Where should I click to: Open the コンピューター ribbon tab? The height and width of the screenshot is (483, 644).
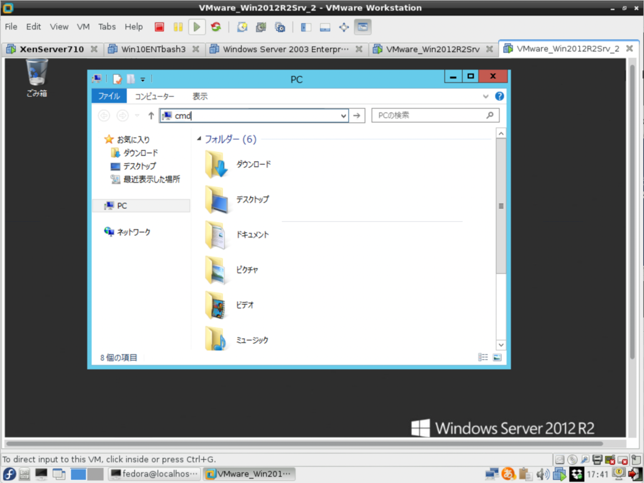pyautogui.click(x=155, y=96)
